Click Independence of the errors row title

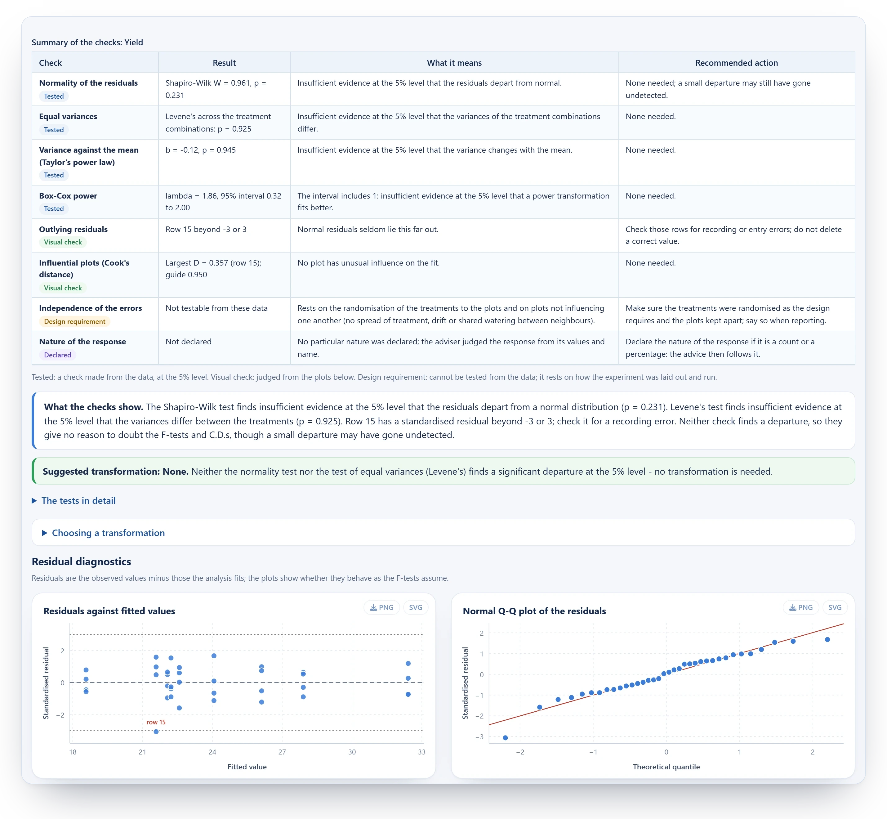click(90, 308)
